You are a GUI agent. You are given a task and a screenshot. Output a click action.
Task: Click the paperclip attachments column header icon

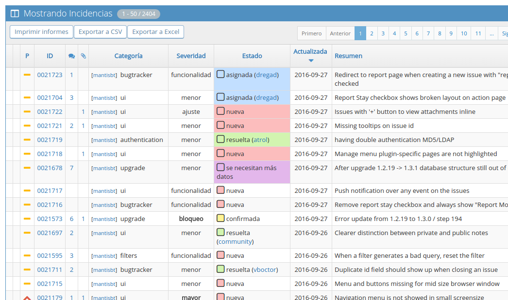(84, 56)
